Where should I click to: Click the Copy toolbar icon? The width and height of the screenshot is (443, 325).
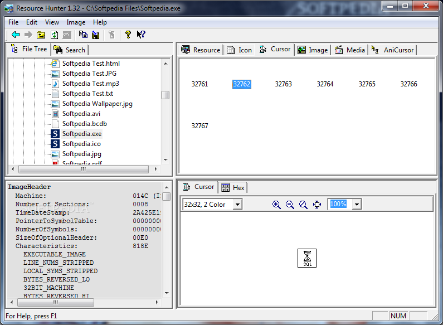pos(83,35)
